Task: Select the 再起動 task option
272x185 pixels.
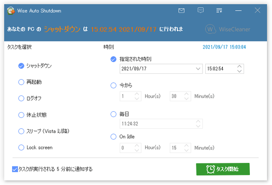Action: click(21, 82)
